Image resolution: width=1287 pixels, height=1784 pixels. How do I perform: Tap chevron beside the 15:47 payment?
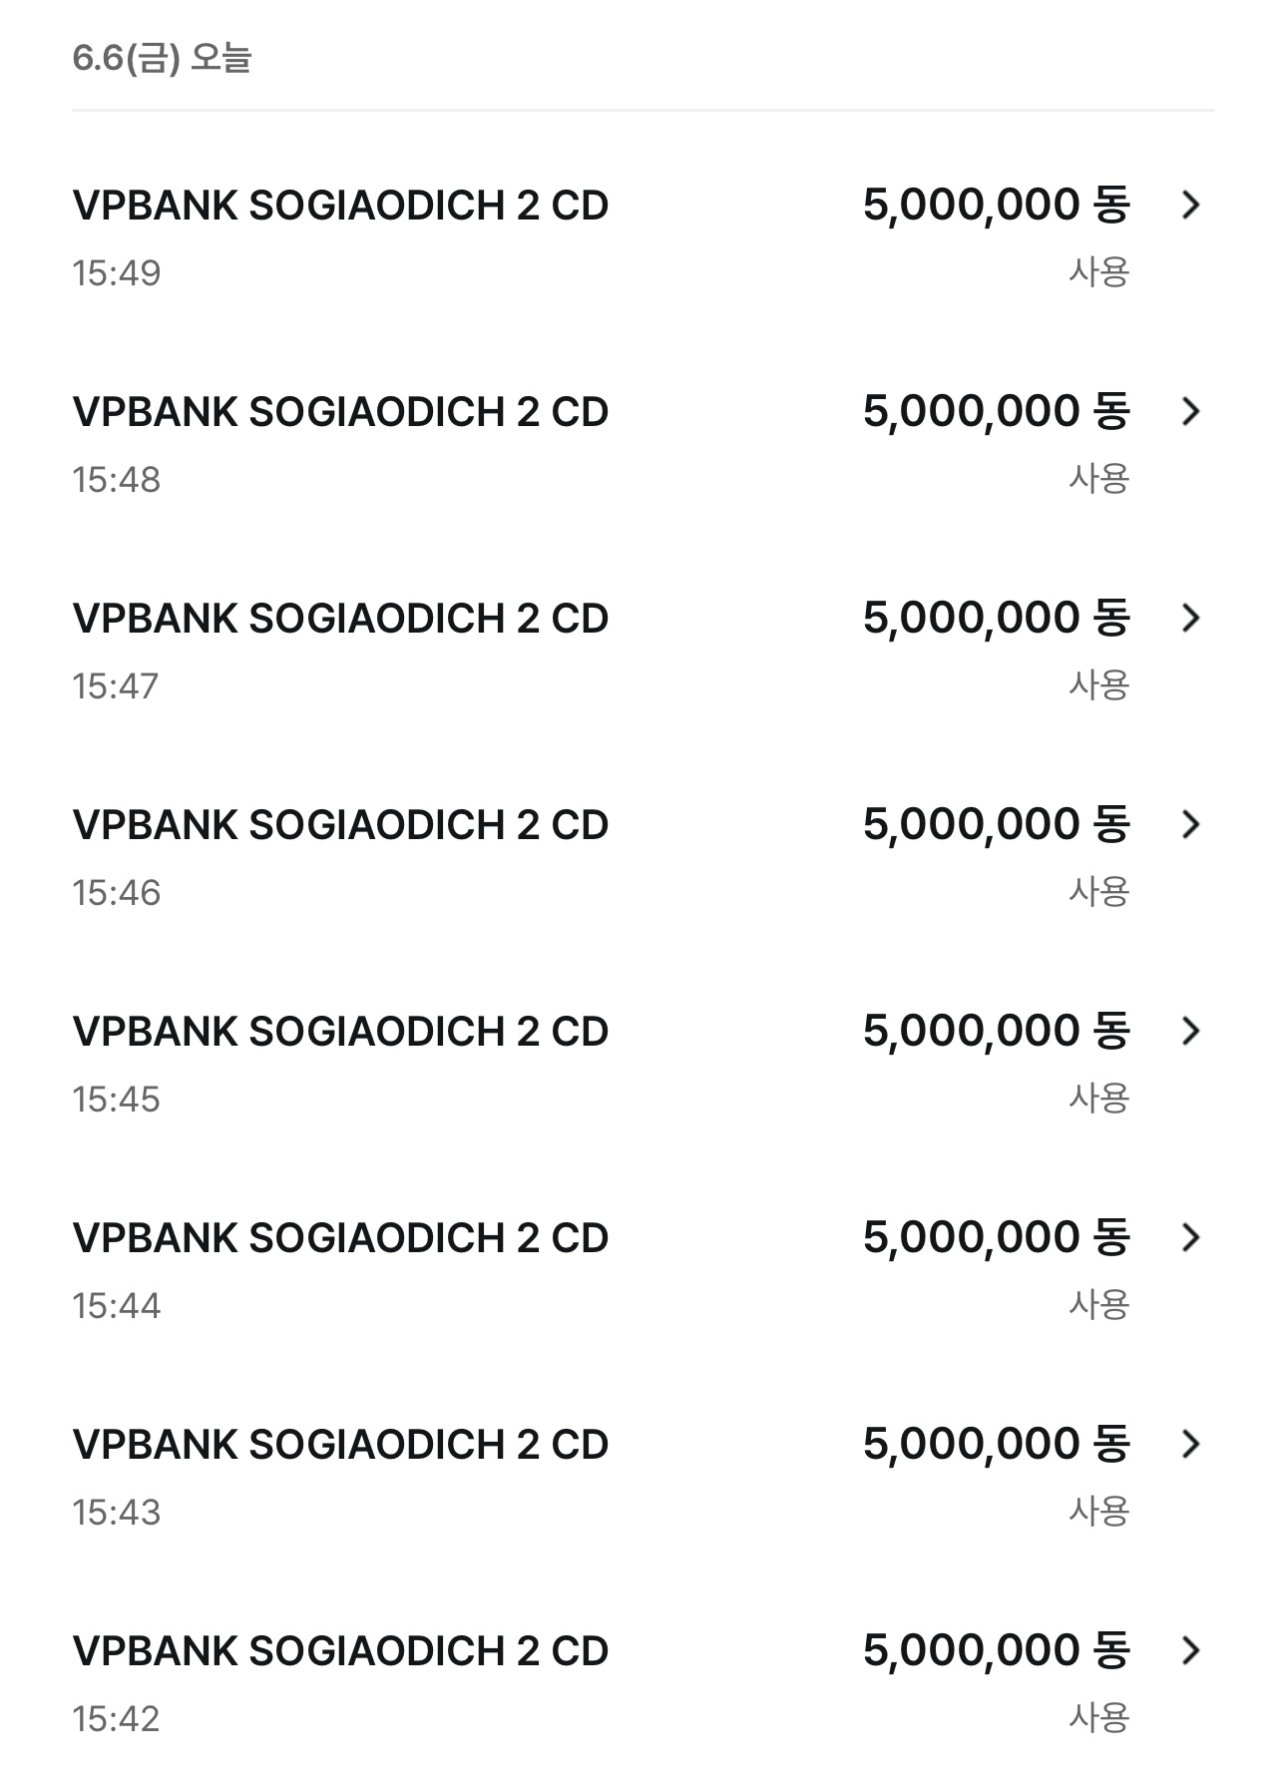click(1190, 619)
